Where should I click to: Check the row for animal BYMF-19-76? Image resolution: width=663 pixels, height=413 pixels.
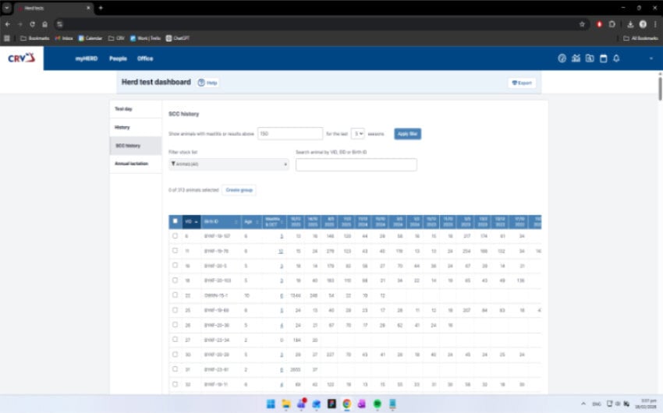tap(175, 251)
